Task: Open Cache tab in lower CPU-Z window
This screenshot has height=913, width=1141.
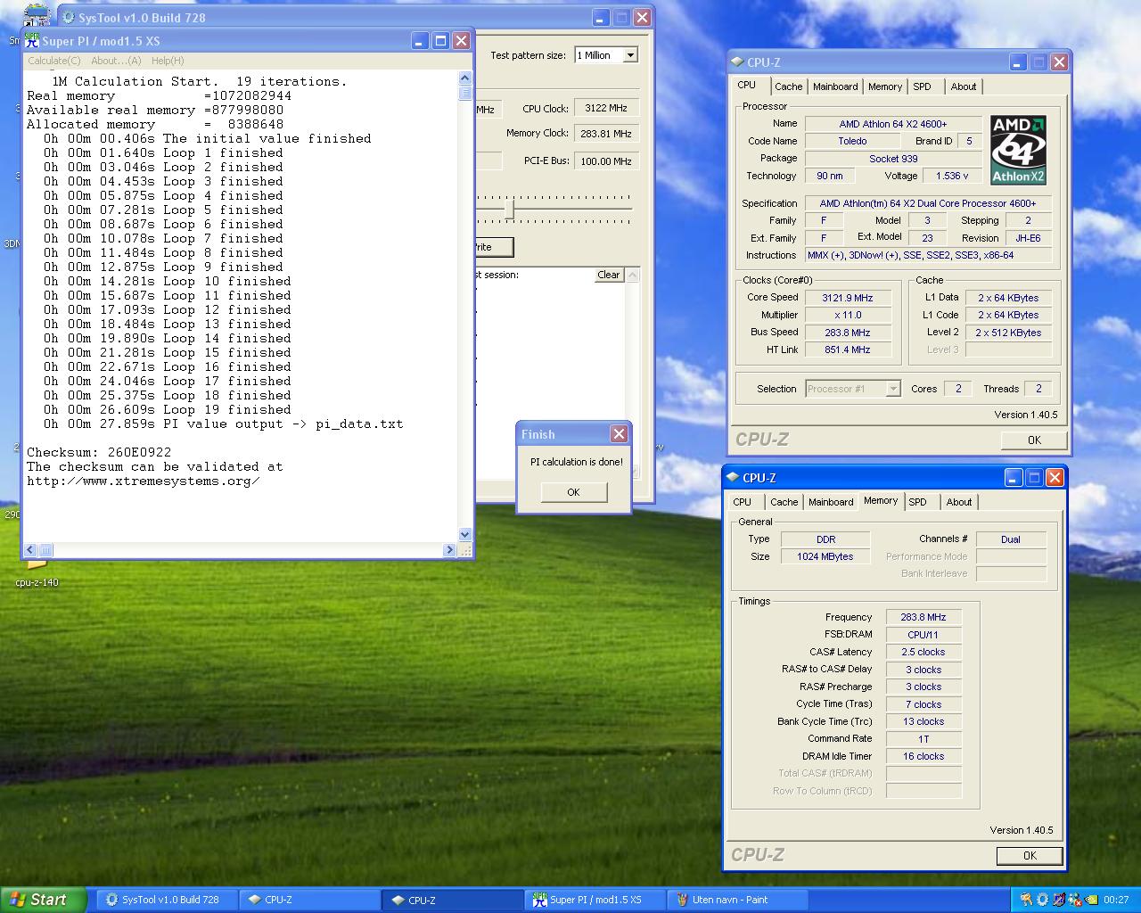Action: point(784,502)
